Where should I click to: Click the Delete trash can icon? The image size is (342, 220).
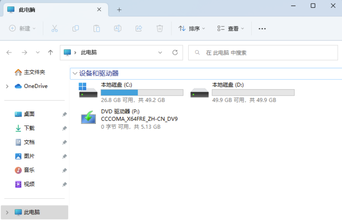[x=160, y=28]
